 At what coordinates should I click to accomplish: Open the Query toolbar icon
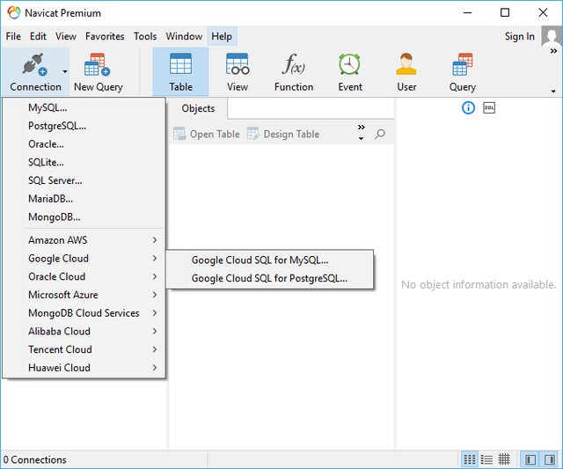[462, 71]
